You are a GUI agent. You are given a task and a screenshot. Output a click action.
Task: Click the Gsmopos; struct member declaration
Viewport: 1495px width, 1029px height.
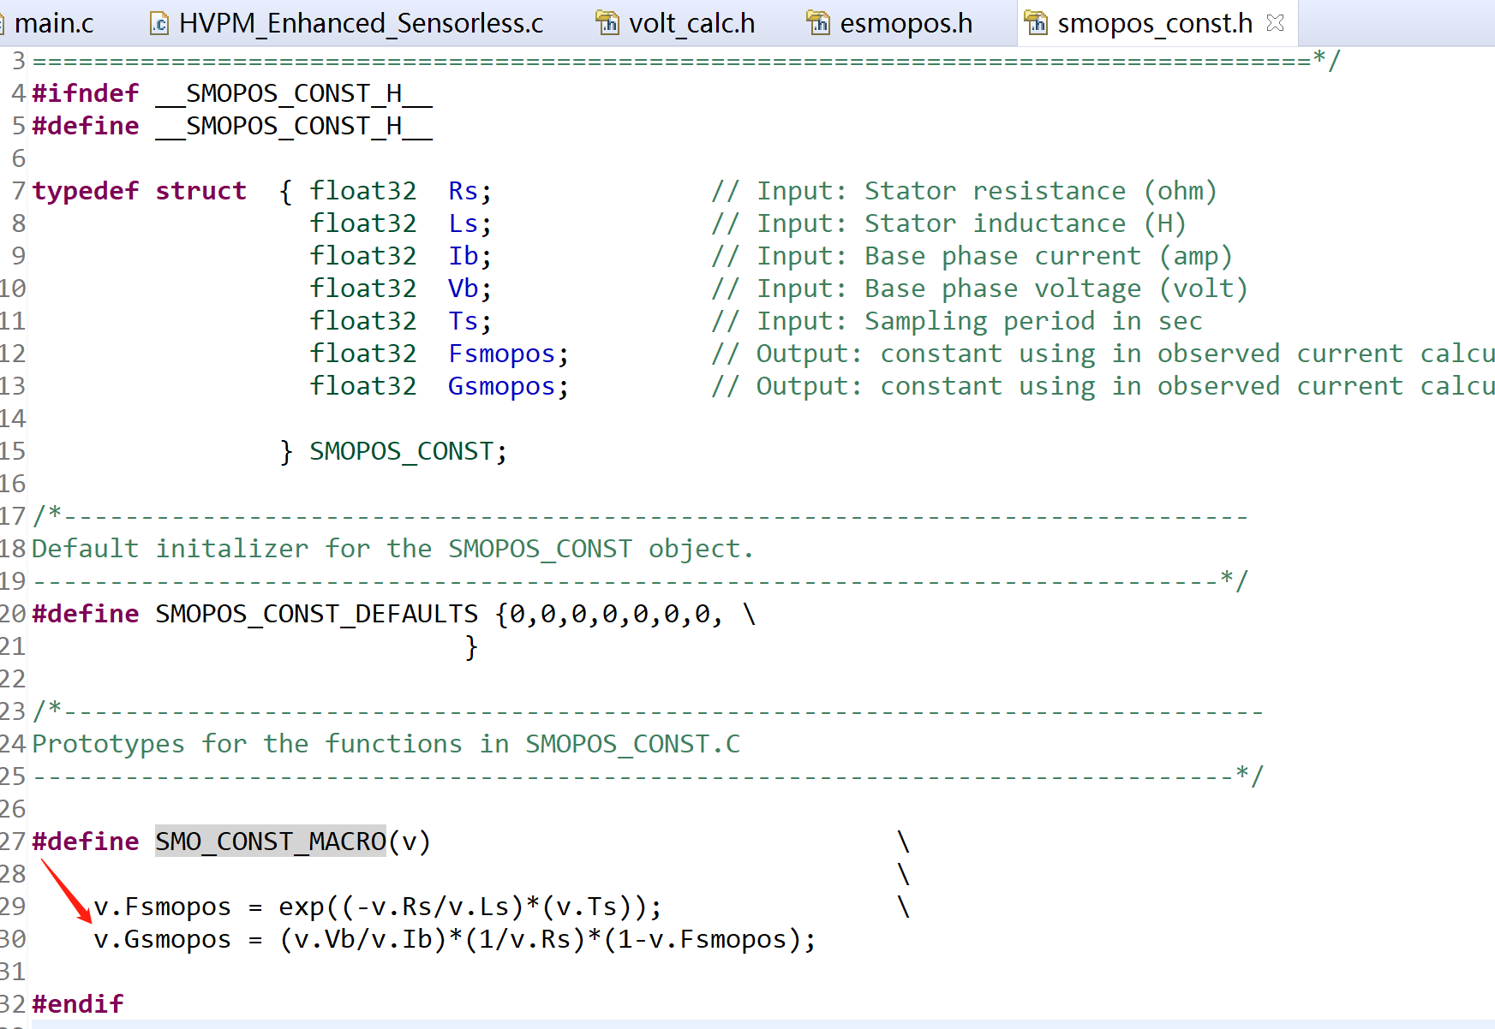click(508, 386)
